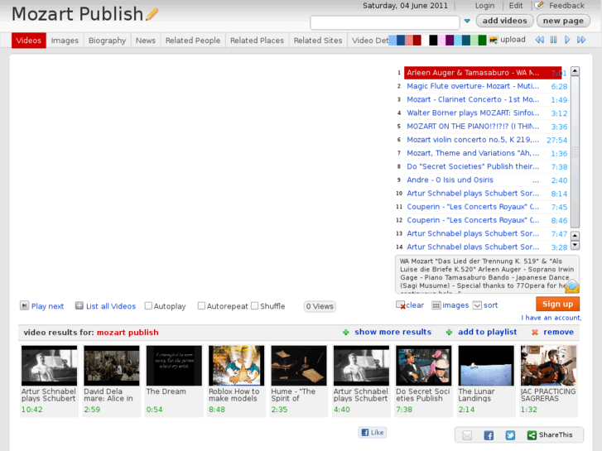The width and height of the screenshot is (602, 451).
Task: Open the JAC PRACTICING SAGRERAS thumbnail
Action: [549, 366]
